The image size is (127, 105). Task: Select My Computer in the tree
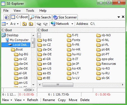17,40
